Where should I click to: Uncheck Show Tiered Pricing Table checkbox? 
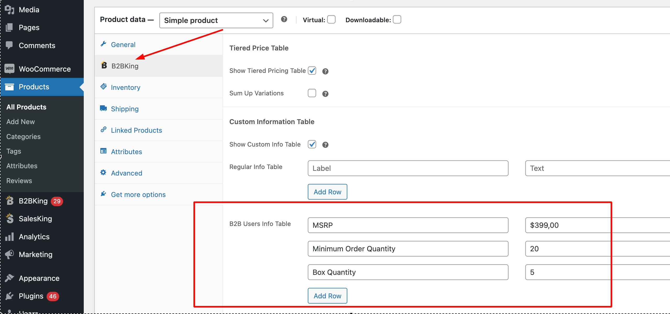312,71
